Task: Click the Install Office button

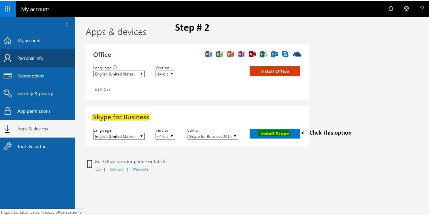Action: pos(274,71)
